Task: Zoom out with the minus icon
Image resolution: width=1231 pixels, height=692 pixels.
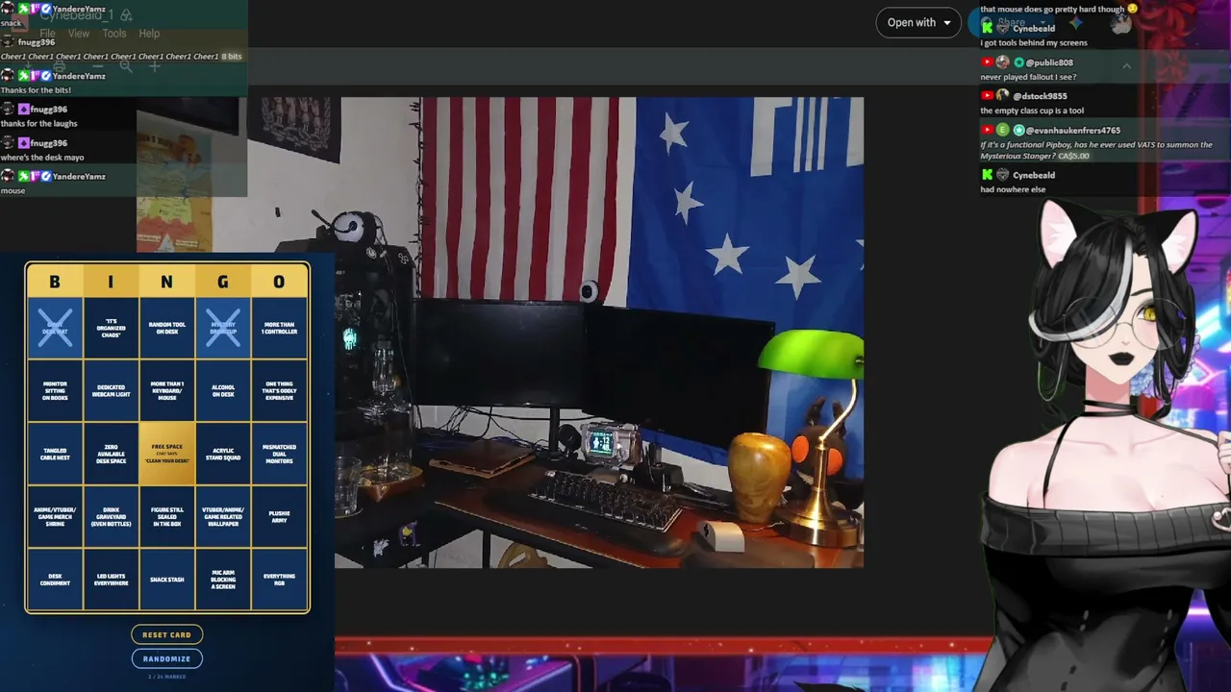Action: 97,66
